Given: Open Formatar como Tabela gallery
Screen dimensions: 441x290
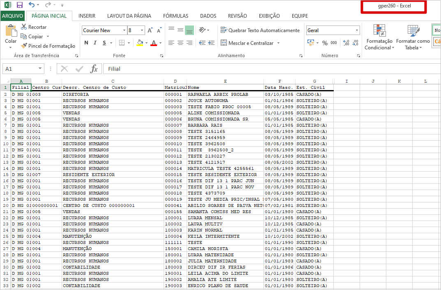Looking at the screenshot, I should 413,37.
